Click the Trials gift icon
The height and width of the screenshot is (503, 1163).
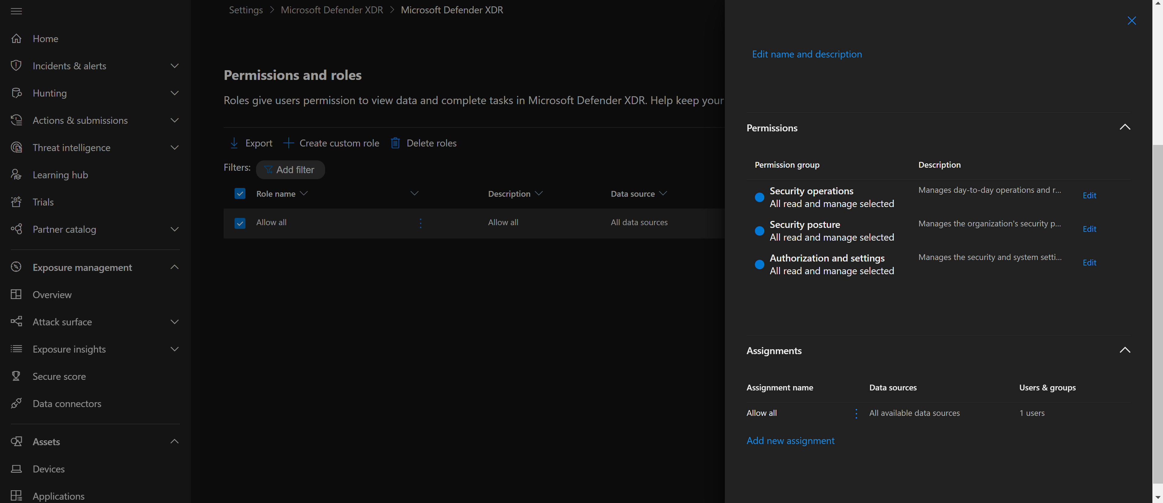click(16, 202)
